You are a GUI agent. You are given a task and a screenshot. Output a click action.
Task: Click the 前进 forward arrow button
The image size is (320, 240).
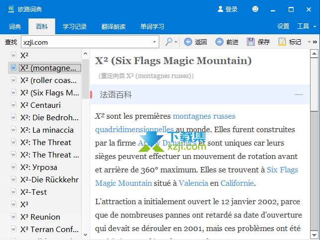click(x=227, y=42)
